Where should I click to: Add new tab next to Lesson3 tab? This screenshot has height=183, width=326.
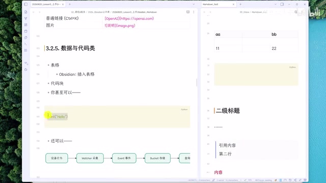tap(70, 4)
